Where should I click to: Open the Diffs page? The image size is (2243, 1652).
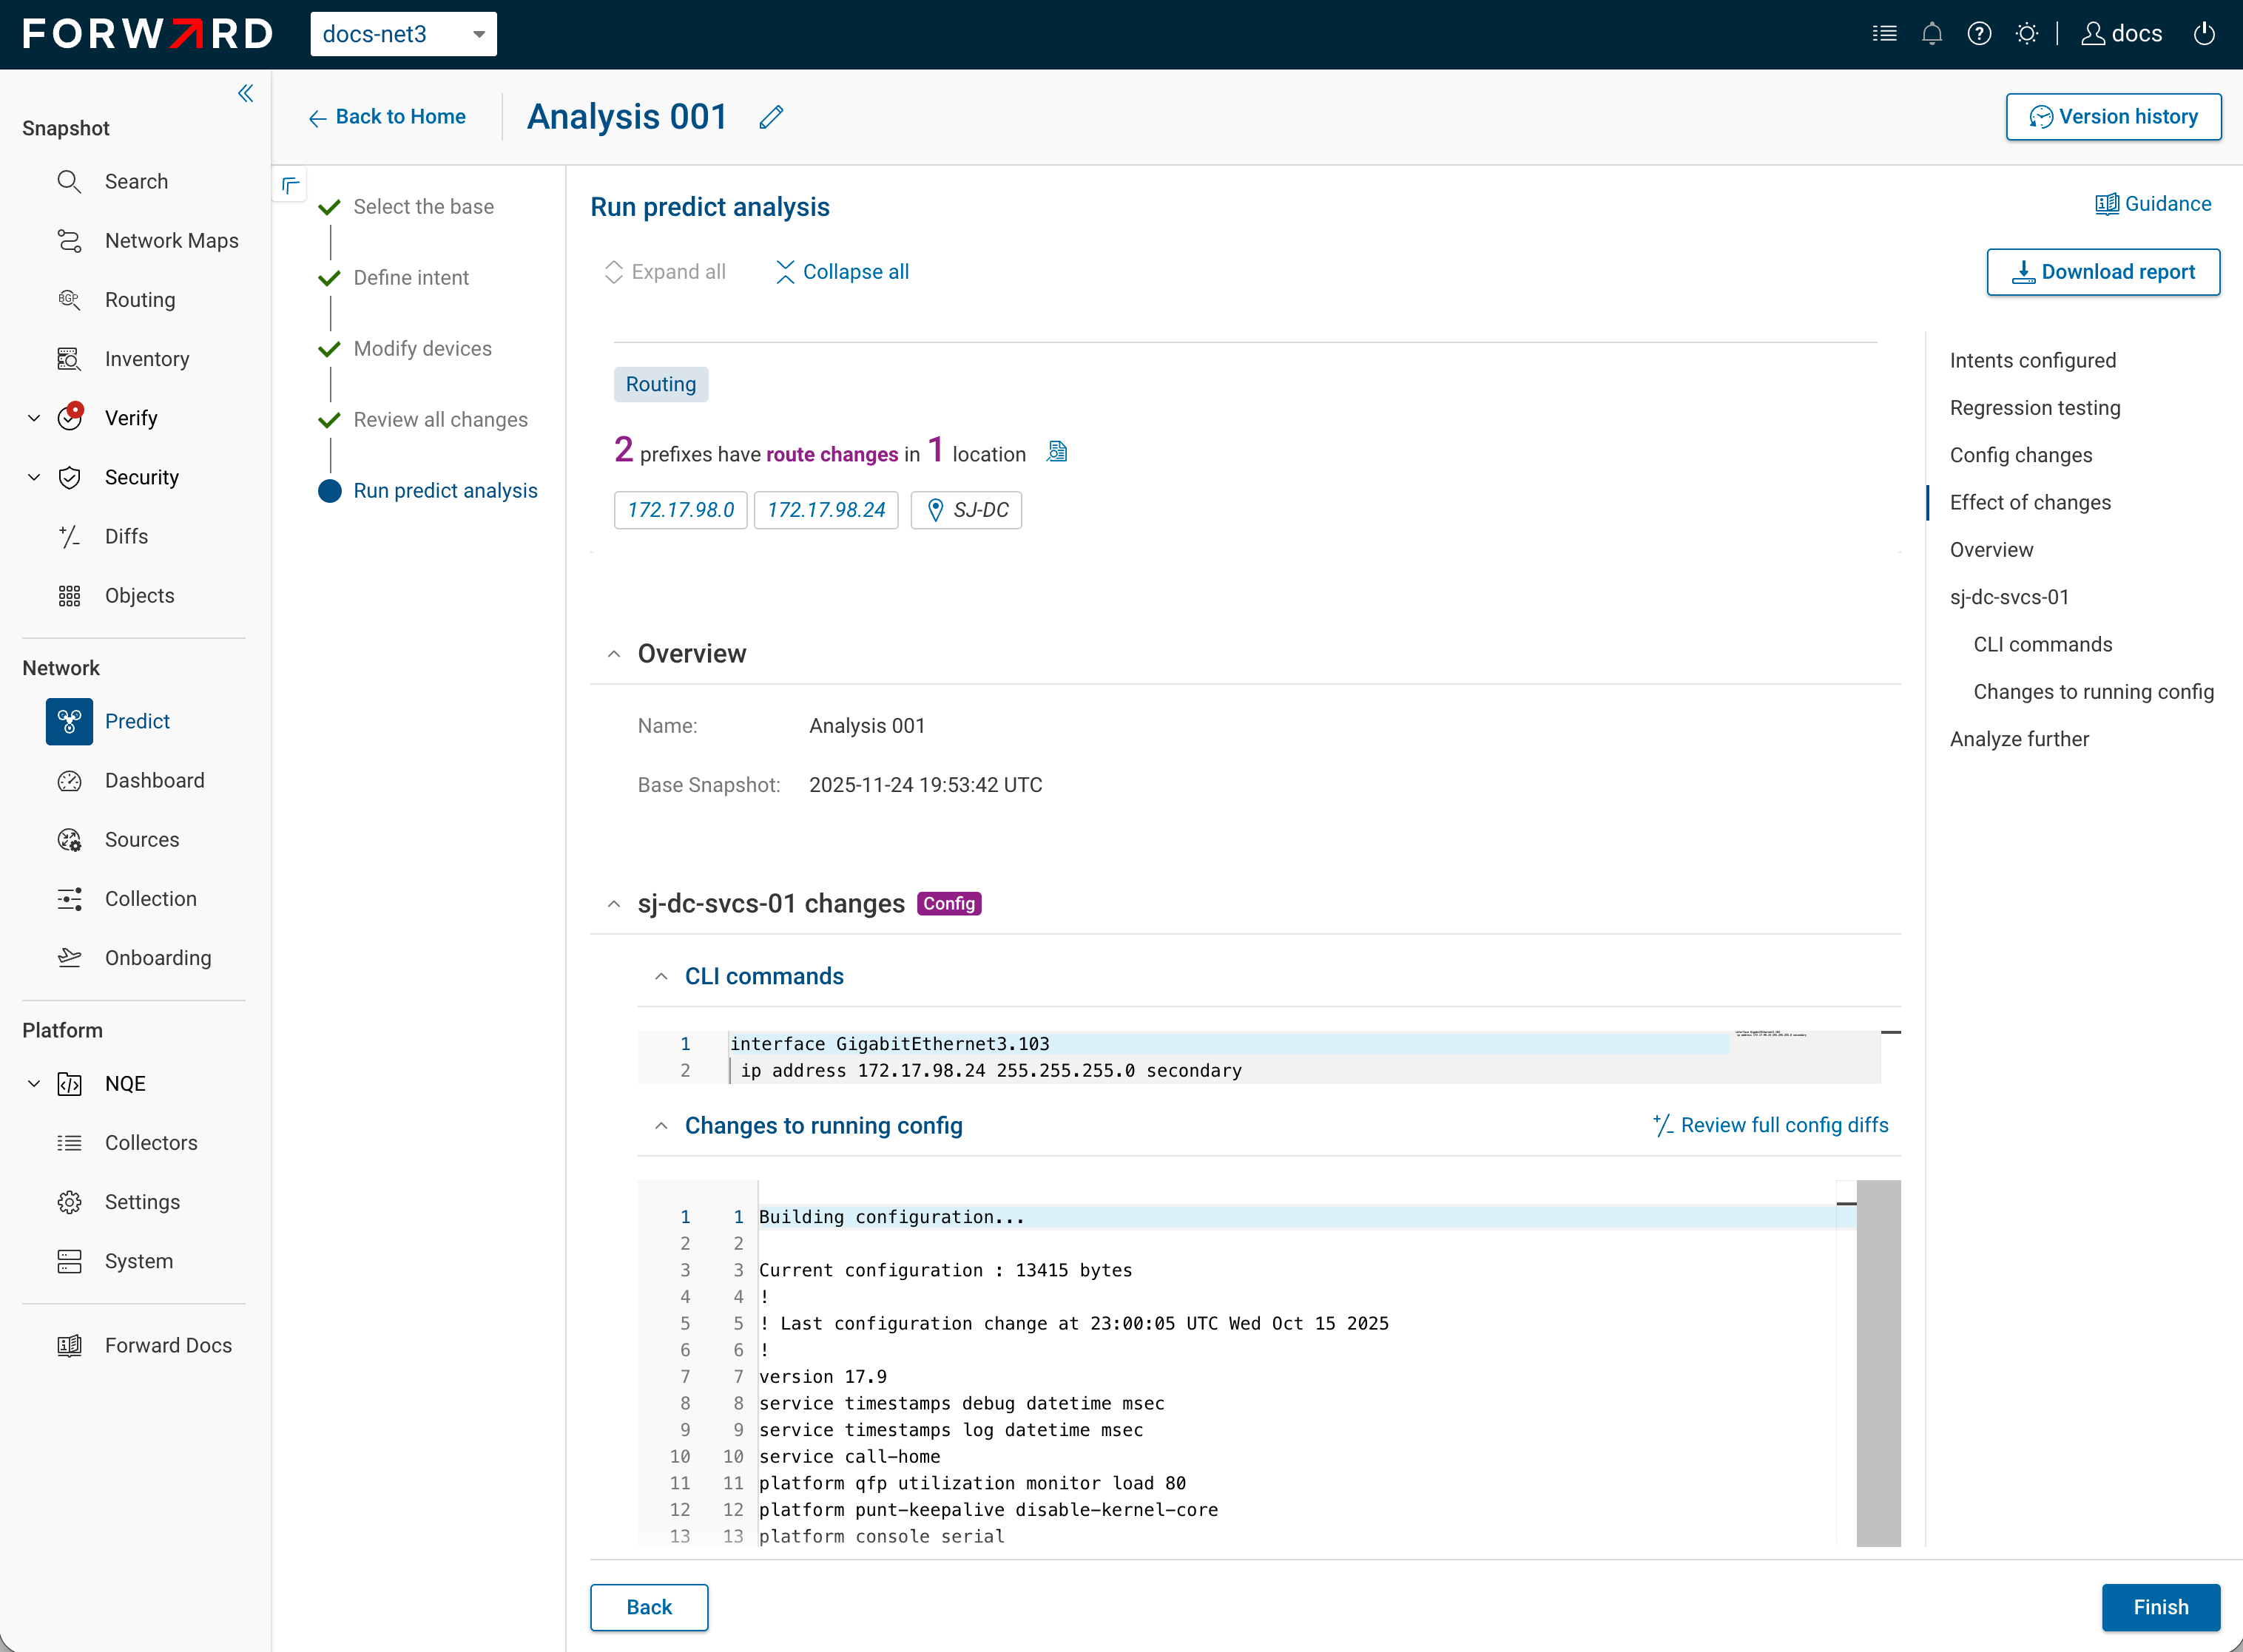pyautogui.click(x=126, y=536)
